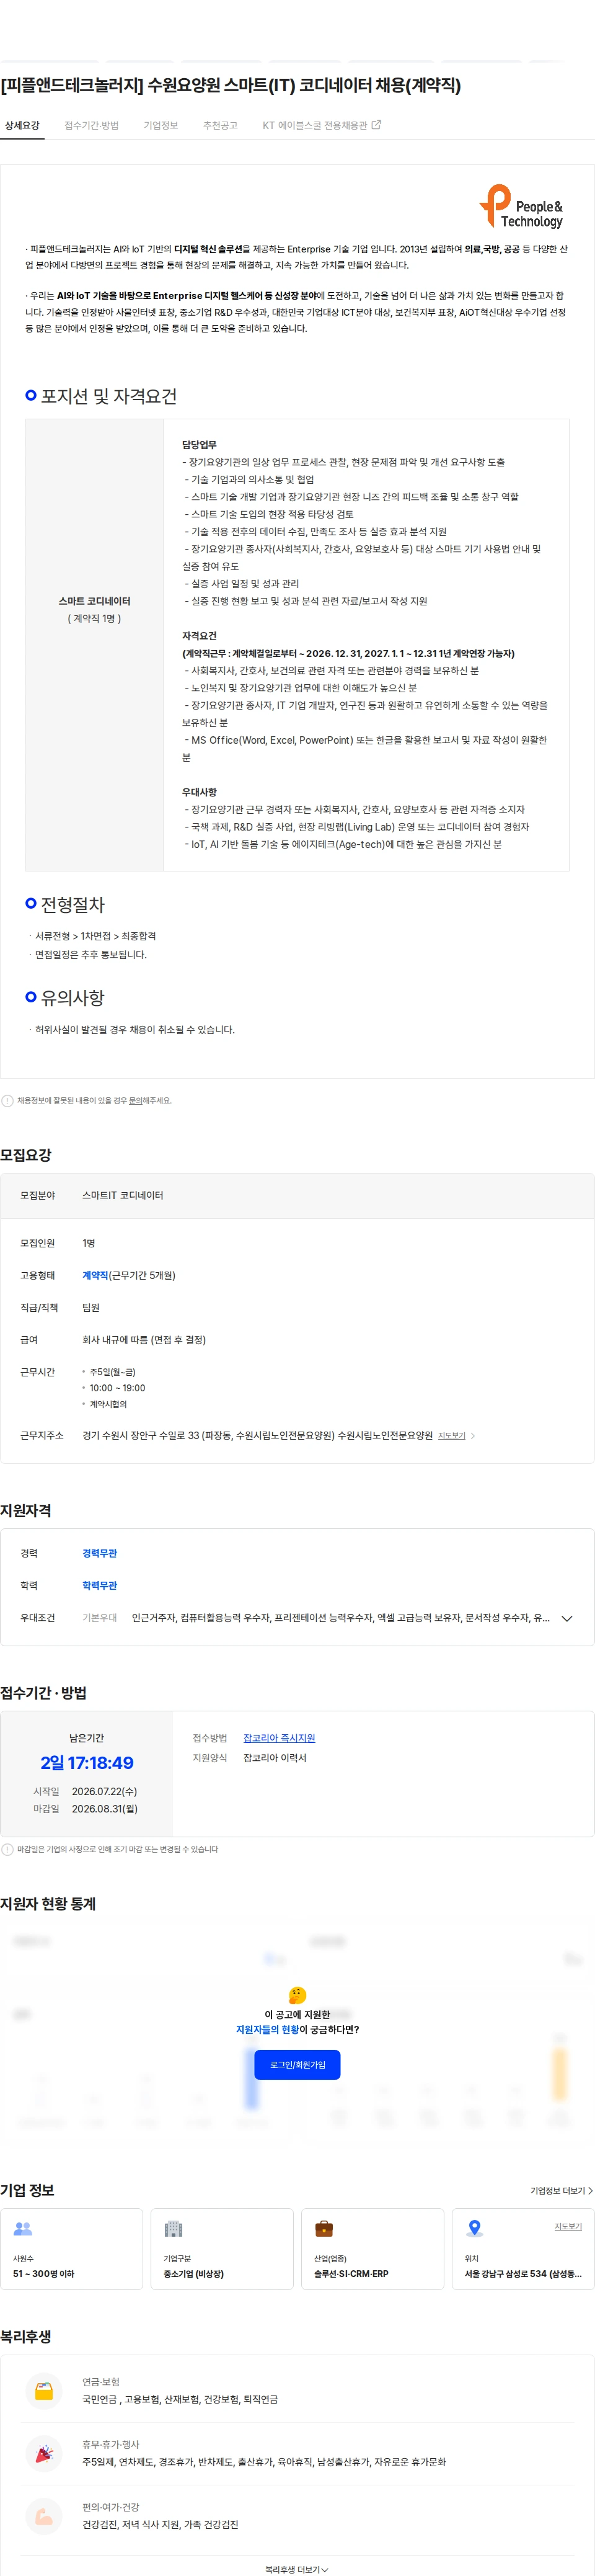The image size is (595, 2576).
Task: Click the 51 ~ 300명 이하 text
Action: coord(44,2274)
